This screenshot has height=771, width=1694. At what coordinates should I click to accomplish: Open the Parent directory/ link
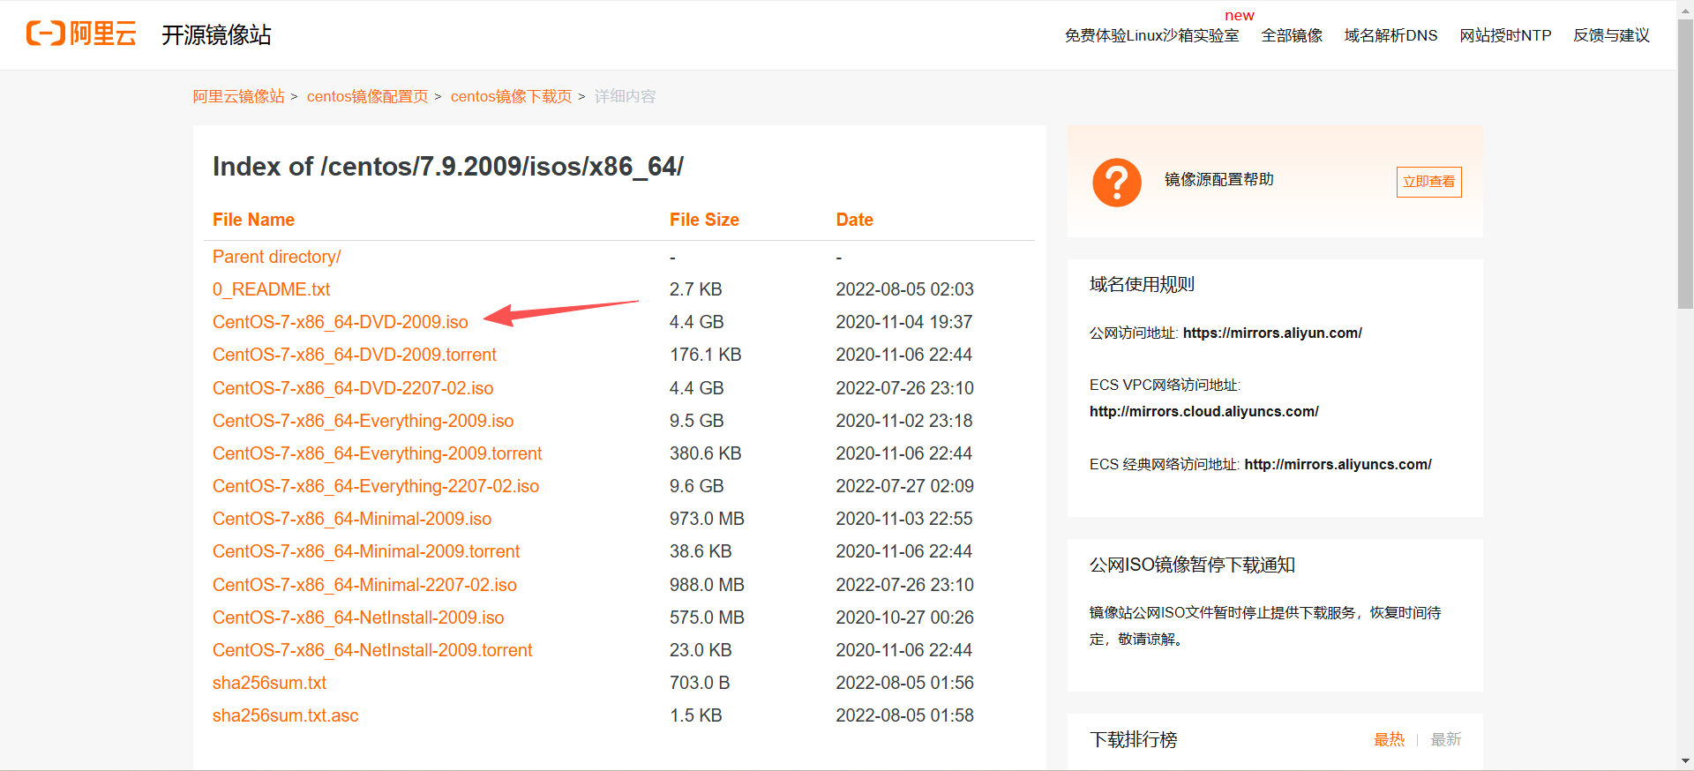point(276,257)
